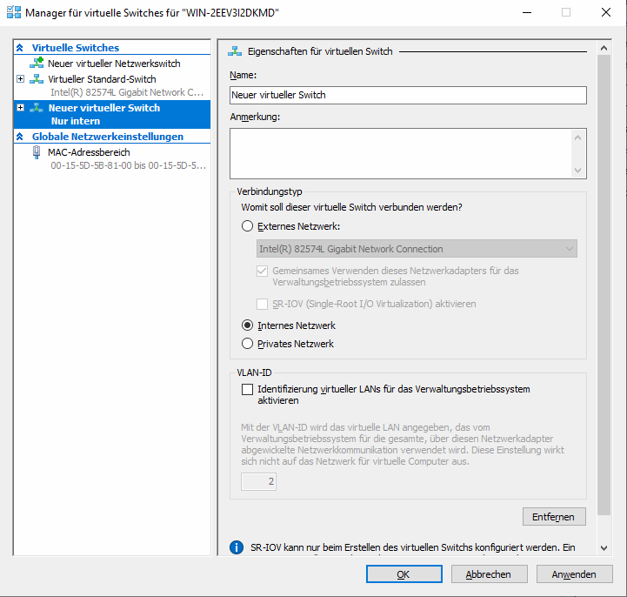Click the Neuer virtueller Switch tree icon

click(x=37, y=108)
